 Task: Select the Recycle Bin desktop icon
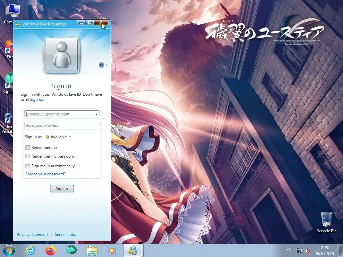click(x=326, y=223)
